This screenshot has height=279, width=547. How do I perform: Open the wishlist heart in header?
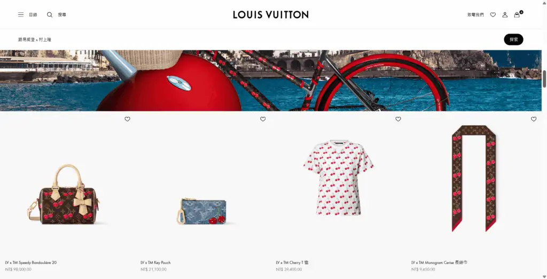[493, 14]
